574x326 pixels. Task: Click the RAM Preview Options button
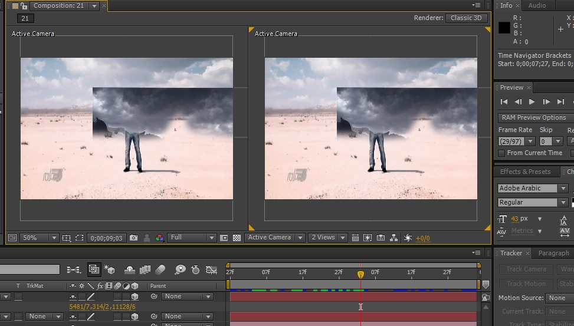(536, 118)
